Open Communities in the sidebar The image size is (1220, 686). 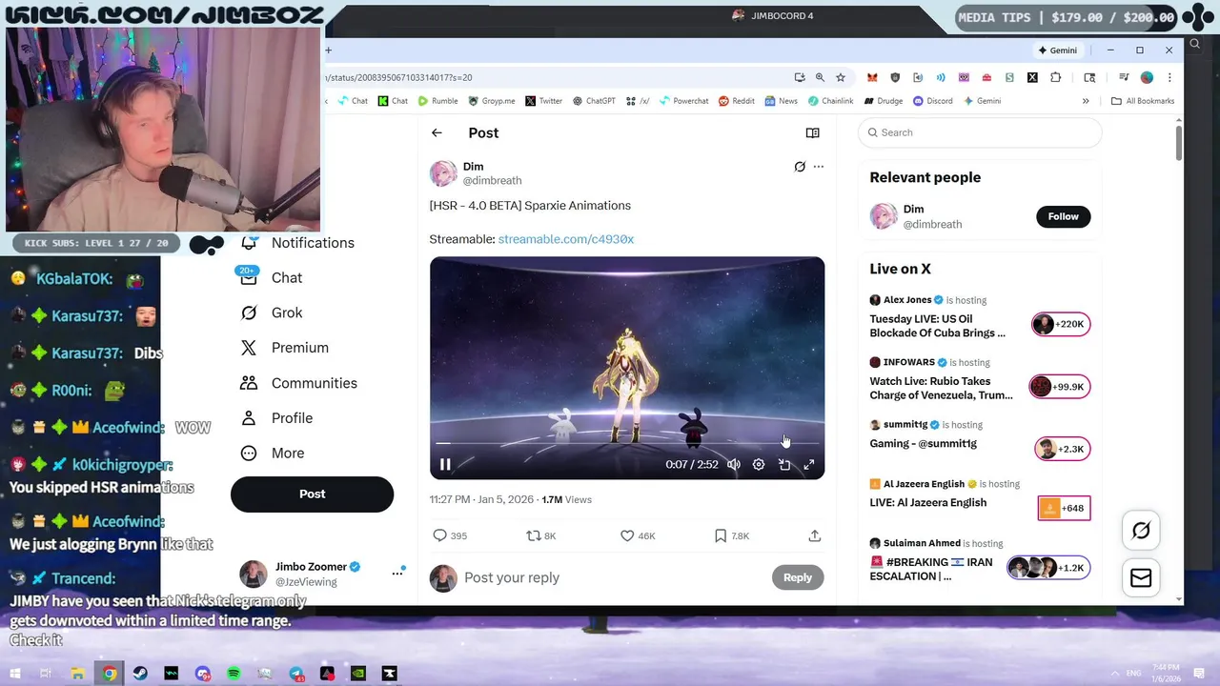(x=299, y=383)
